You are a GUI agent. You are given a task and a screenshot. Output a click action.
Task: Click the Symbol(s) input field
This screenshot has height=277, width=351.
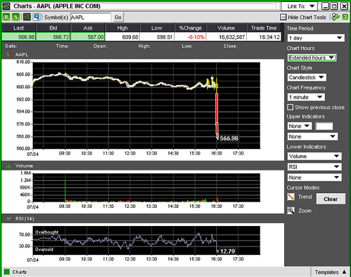point(90,18)
